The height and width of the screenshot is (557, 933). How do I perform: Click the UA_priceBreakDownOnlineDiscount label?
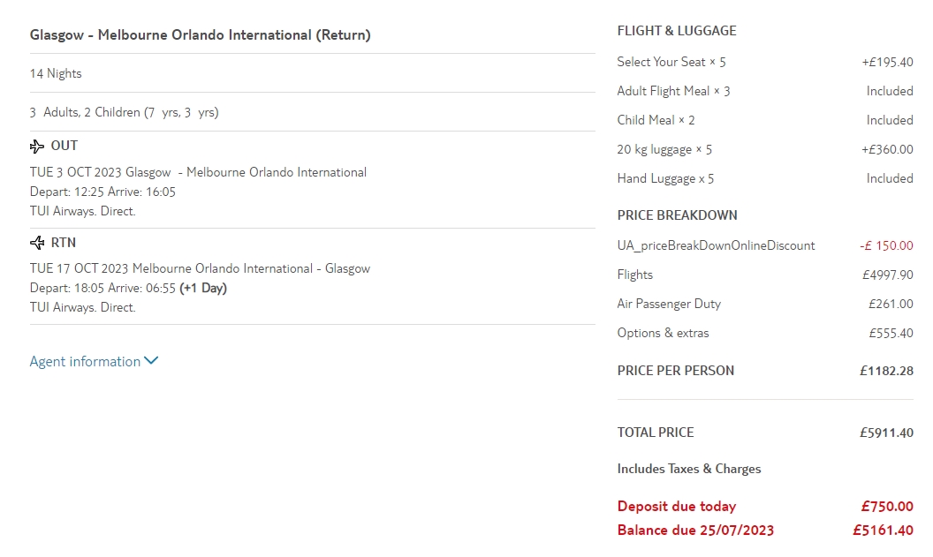click(716, 246)
